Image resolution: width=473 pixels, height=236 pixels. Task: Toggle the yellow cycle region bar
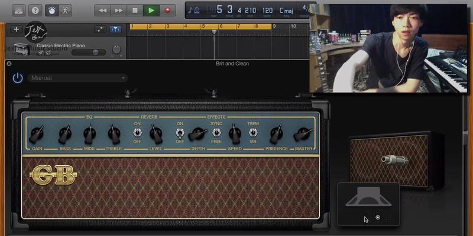click(x=200, y=27)
